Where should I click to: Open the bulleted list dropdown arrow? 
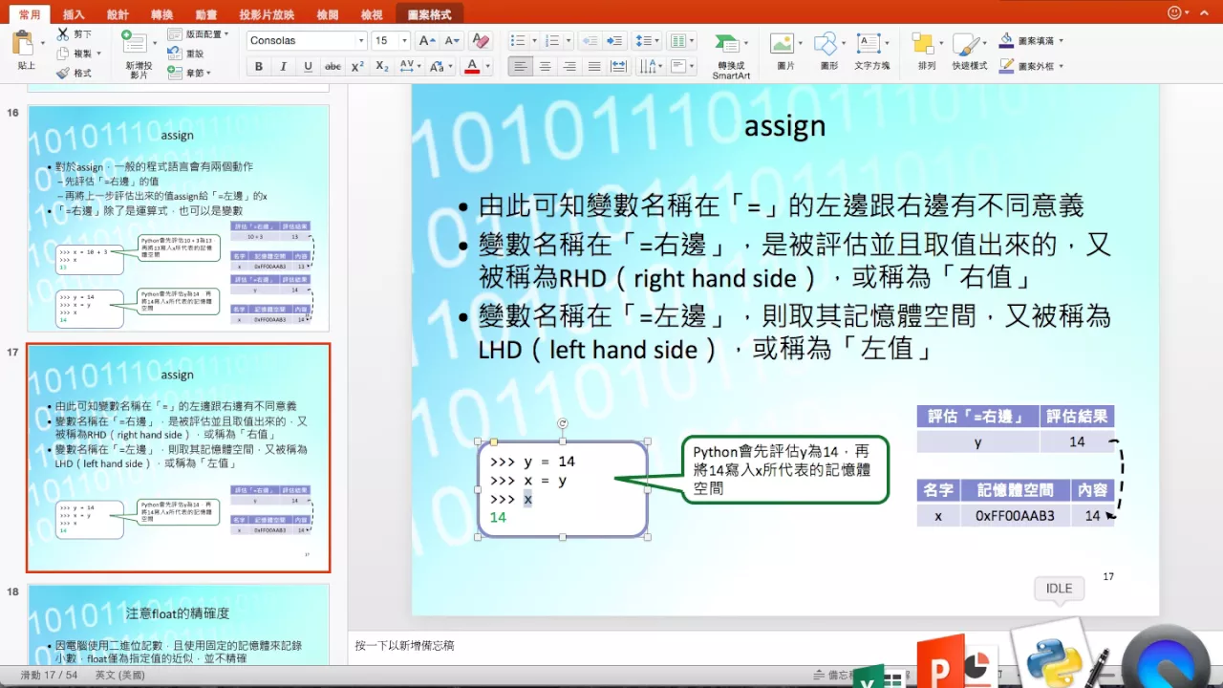(x=534, y=41)
